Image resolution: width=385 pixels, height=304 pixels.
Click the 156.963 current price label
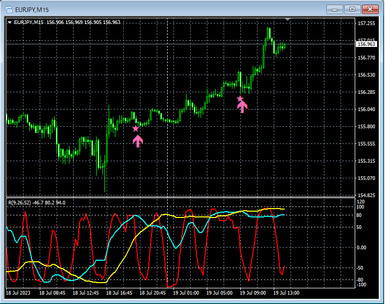[x=366, y=44]
